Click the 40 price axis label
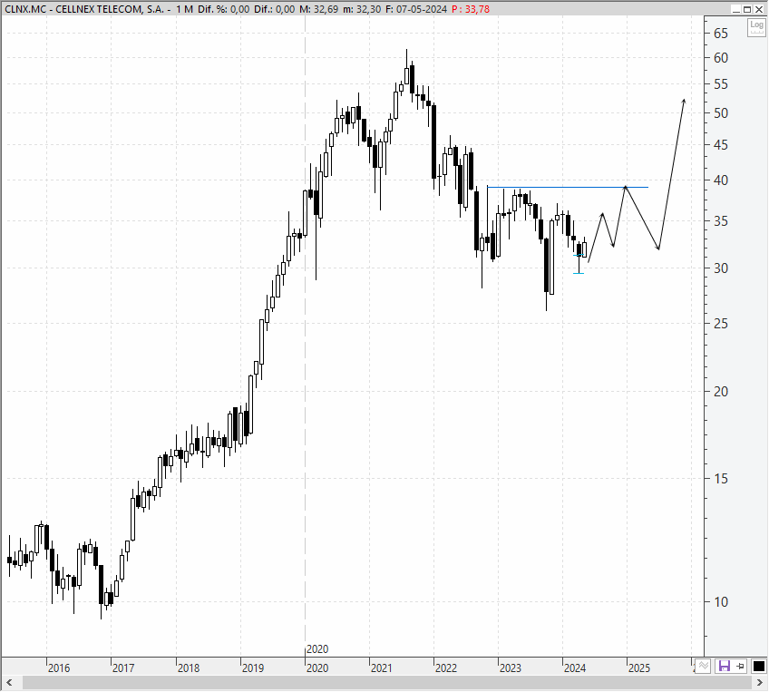 [721, 180]
